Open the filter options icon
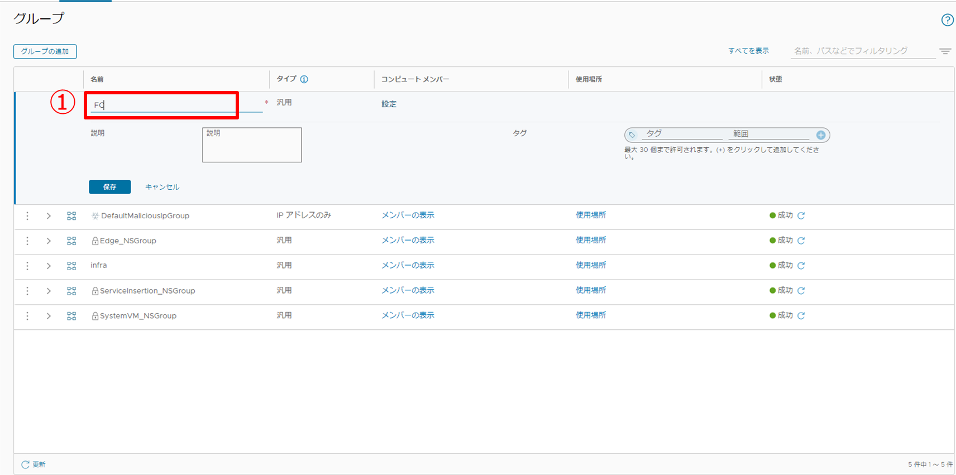Image resolution: width=956 pixels, height=475 pixels. coord(945,51)
